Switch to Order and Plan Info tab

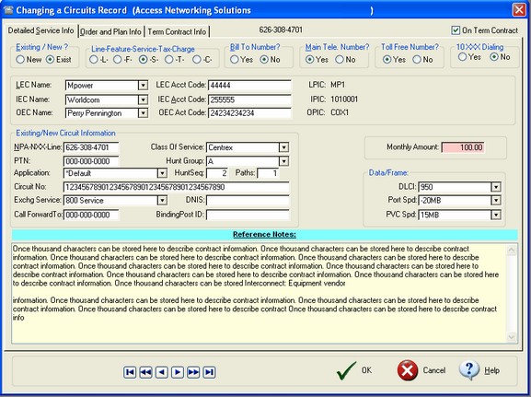coord(110,31)
